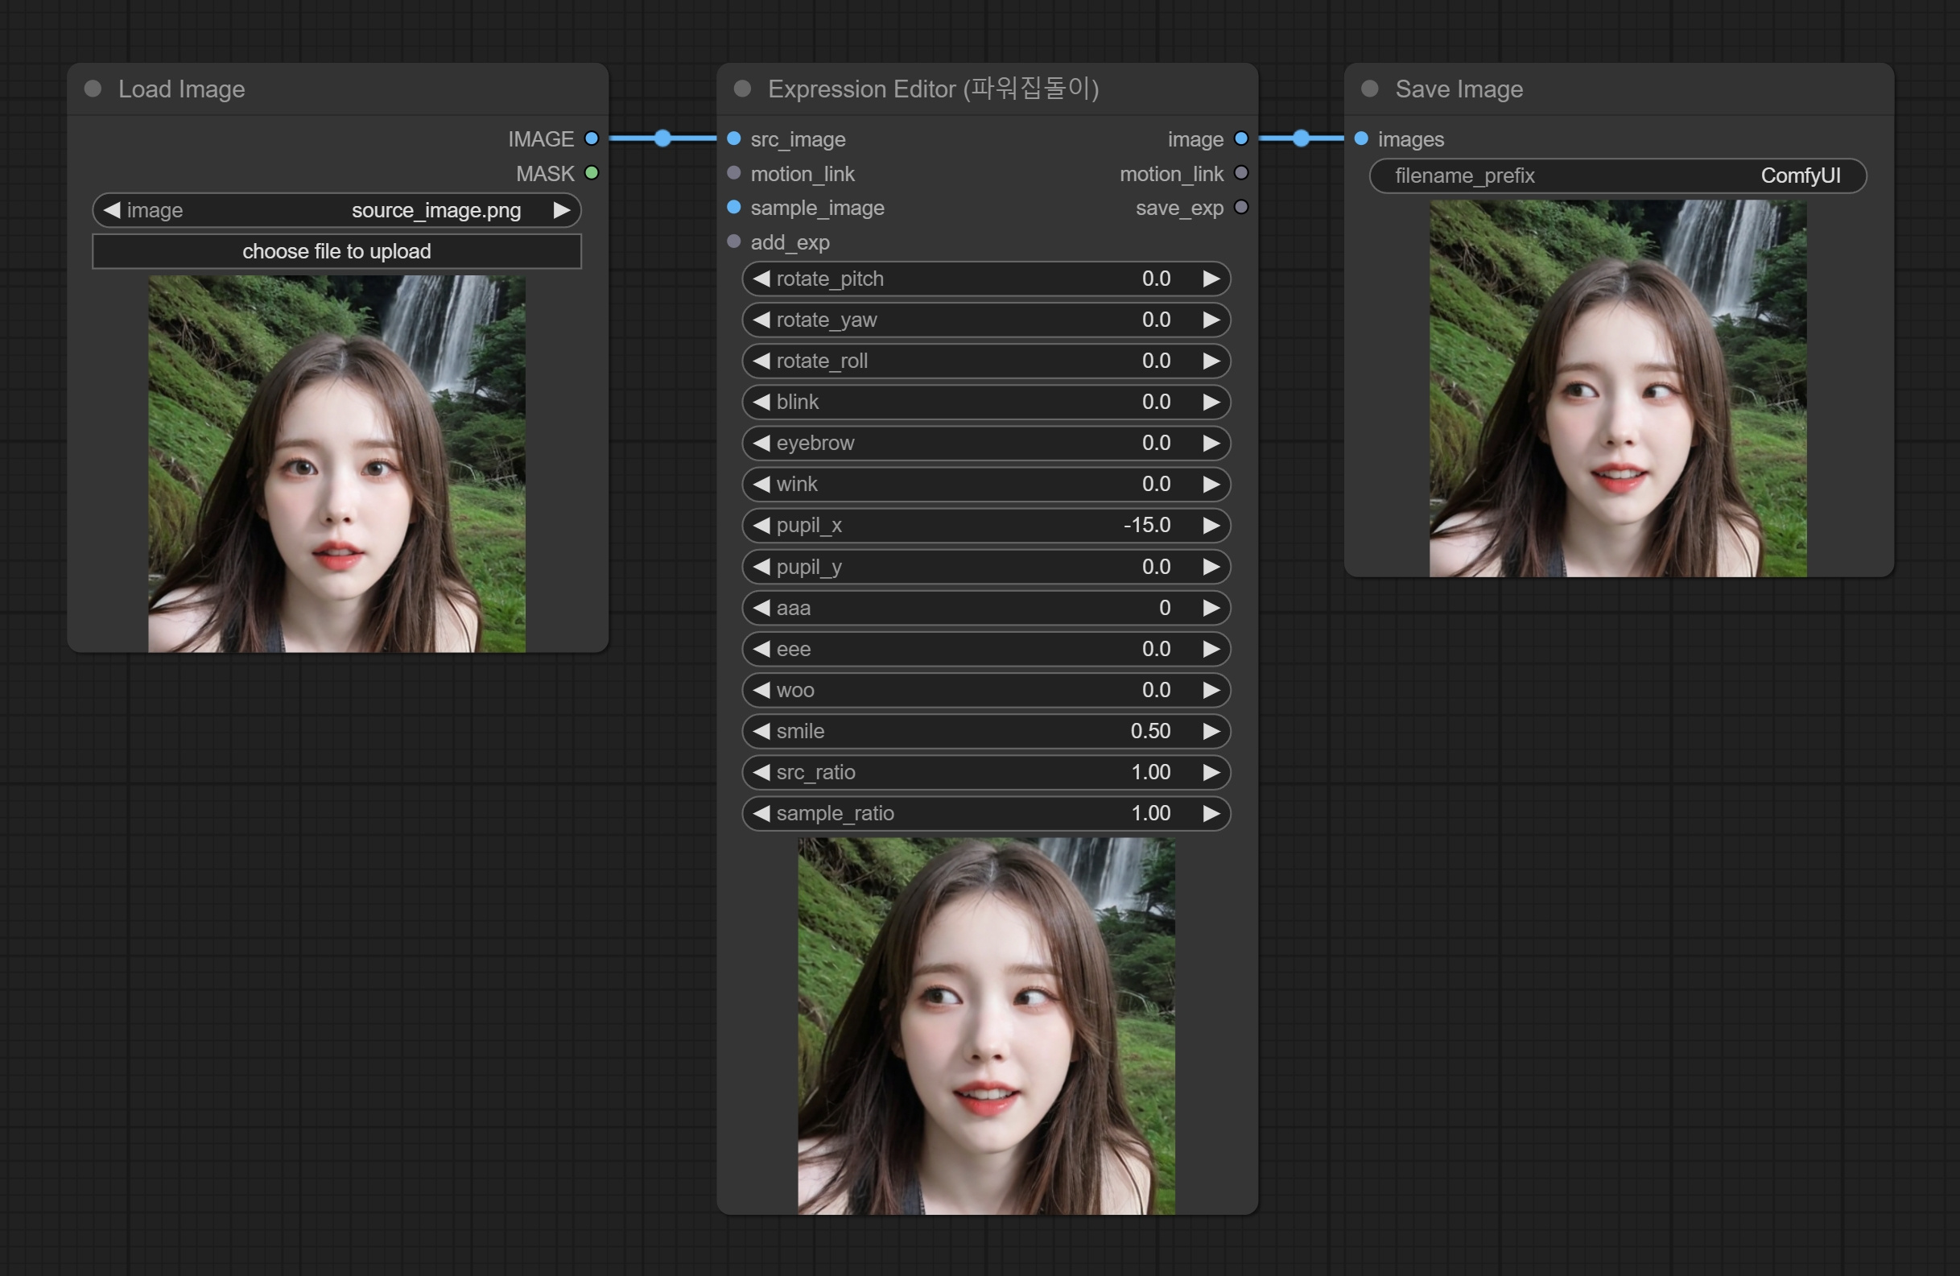1960x1276 pixels.
Task: Click the add_exp input dot
Action: pyautogui.click(x=733, y=242)
